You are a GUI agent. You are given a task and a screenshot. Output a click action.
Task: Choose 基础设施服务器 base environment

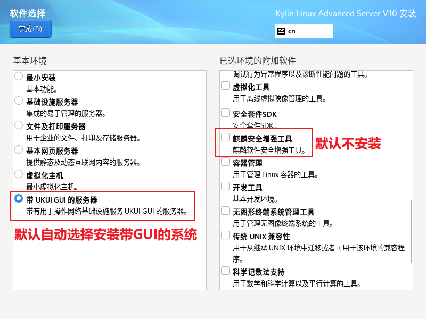click(19, 101)
